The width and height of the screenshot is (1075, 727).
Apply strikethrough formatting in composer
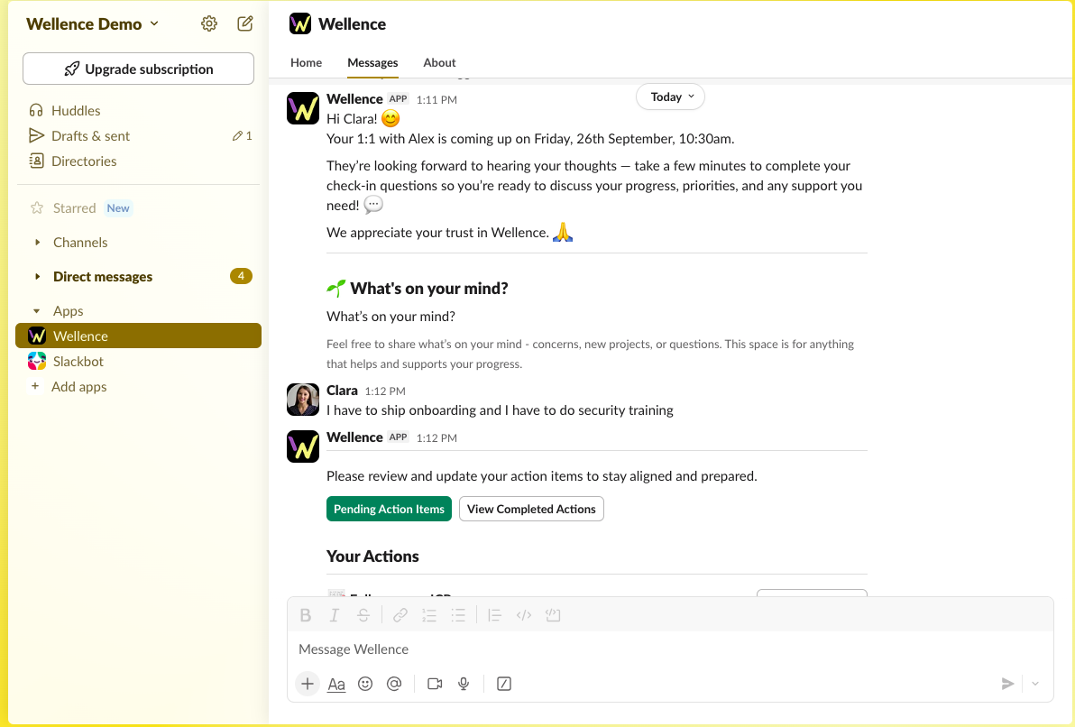pos(363,615)
